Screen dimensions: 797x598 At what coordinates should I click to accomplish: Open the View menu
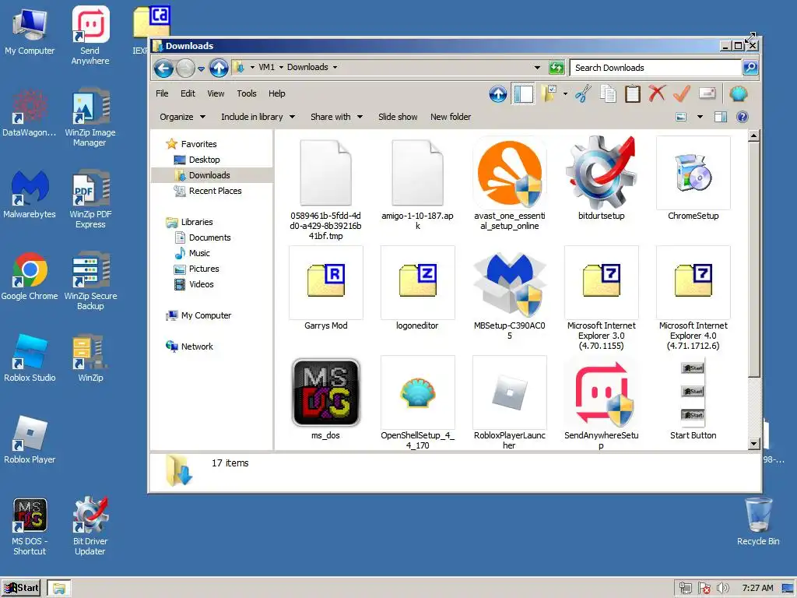point(216,93)
